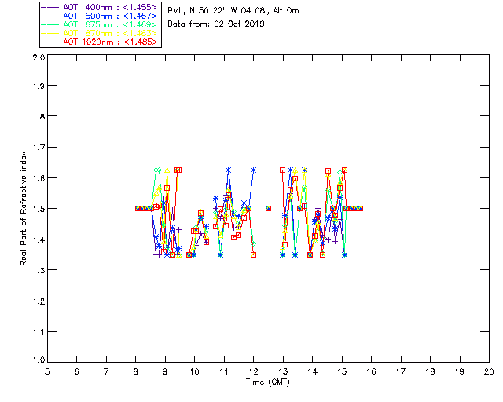This screenshot has width=503, height=402.
Task: Click the 19 label on the time axis
Action: [460, 371]
